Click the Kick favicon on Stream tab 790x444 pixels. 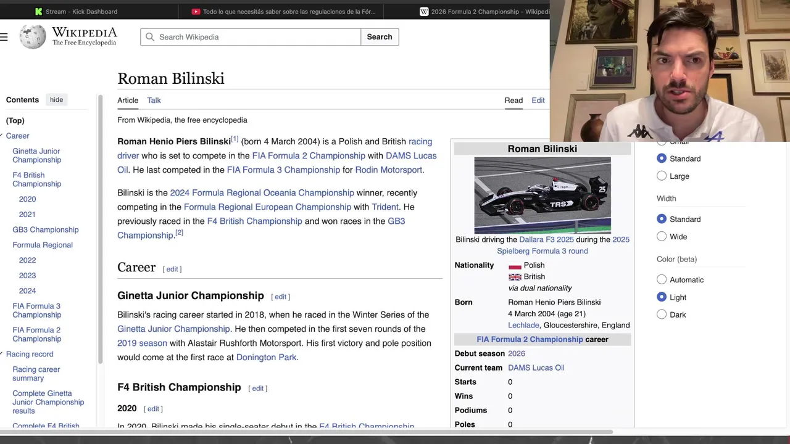click(39, 12)
